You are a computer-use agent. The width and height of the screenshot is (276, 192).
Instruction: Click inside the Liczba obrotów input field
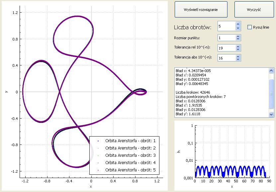click(226, 26)
